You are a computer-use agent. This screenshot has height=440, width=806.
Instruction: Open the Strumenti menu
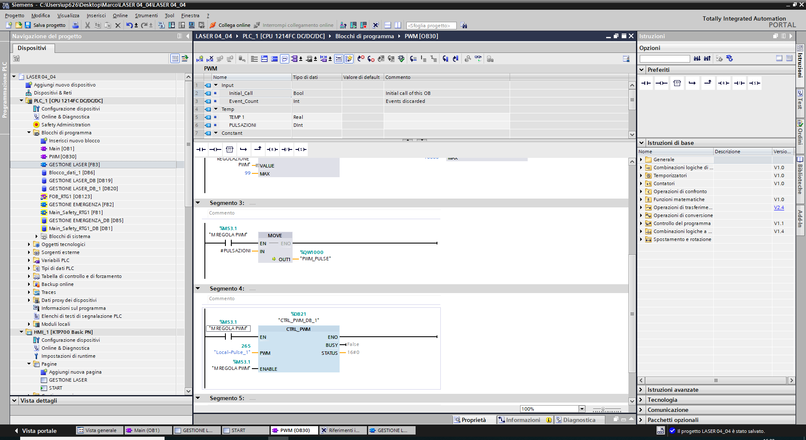click(146, 16)
